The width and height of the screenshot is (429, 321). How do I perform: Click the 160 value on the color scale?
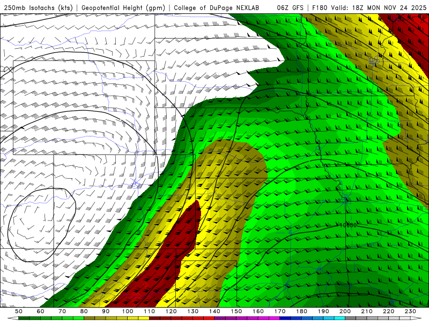pos(258,311)
